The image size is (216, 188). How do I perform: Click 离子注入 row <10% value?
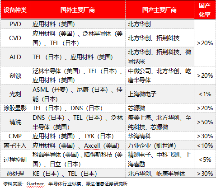[205, 146]
